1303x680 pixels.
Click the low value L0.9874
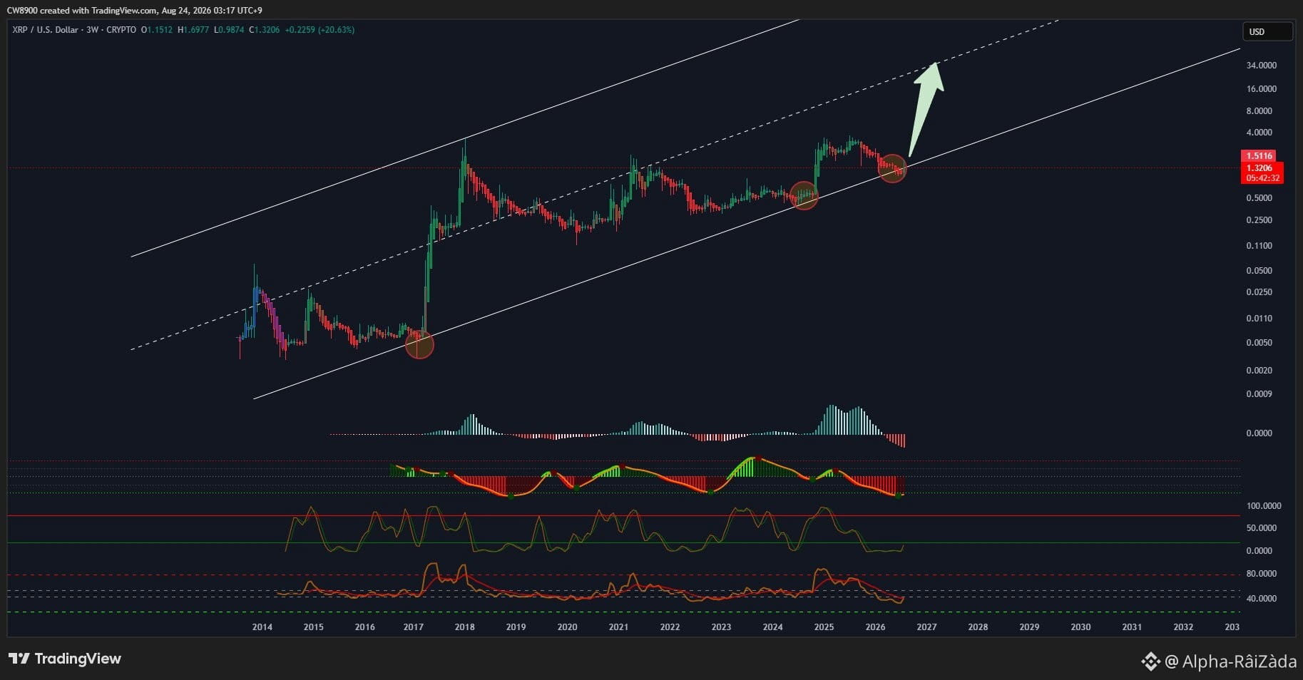229,30
